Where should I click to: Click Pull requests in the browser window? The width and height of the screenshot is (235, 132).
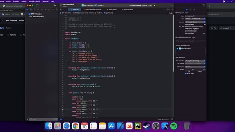tap(11, 21)
